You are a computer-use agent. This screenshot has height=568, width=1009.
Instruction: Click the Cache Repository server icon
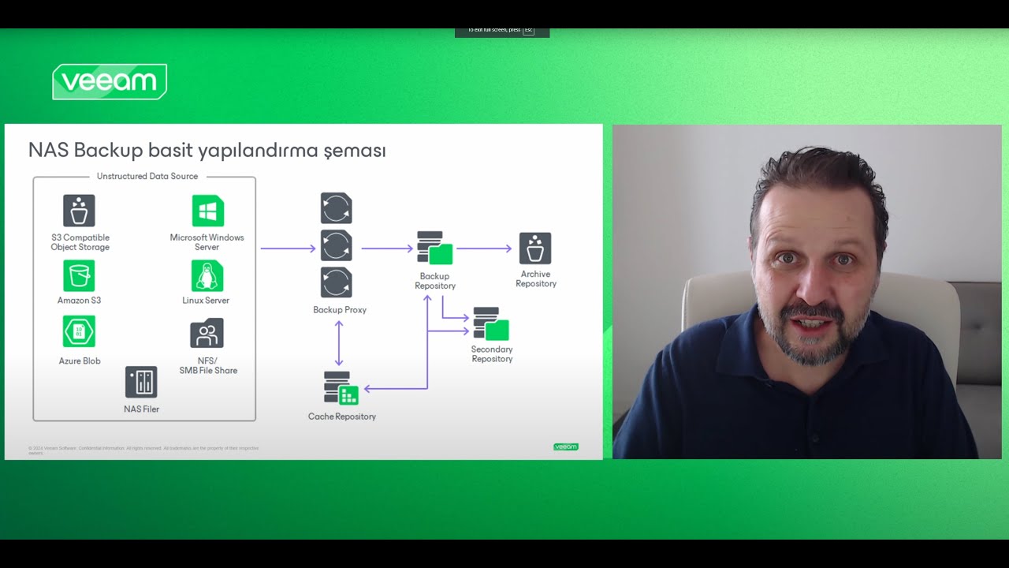coord(341,388)
